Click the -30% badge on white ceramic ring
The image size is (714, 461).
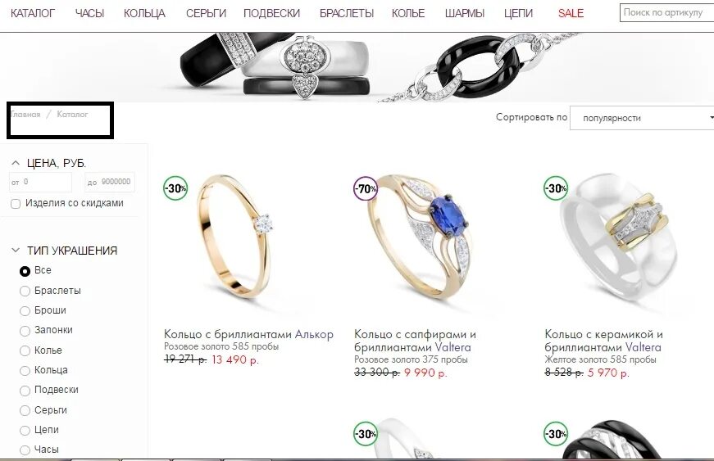pos(556,188)
